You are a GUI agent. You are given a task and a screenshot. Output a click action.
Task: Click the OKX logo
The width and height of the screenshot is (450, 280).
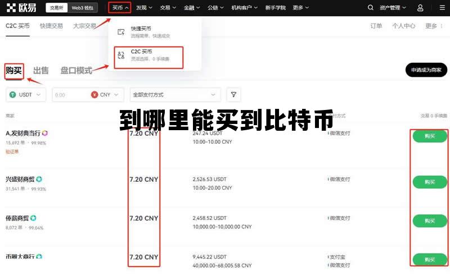(x=21, y=8)
